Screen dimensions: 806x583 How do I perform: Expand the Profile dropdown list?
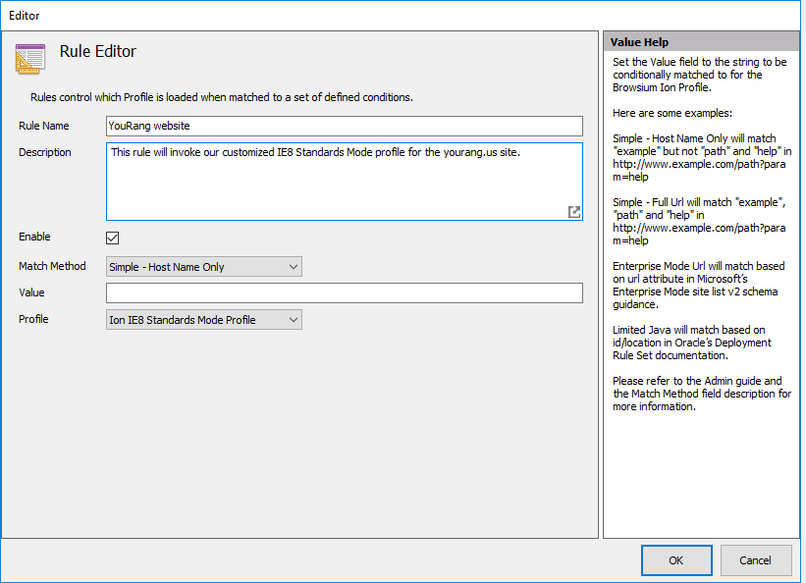coord(203,320)
